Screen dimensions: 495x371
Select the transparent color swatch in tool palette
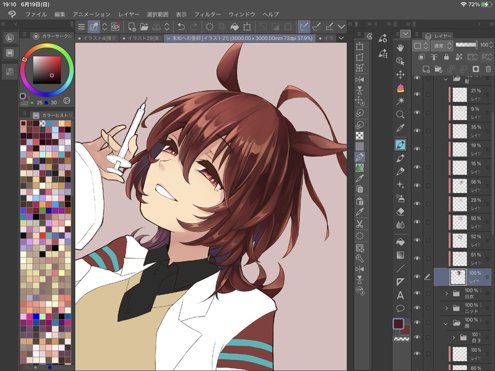tap(401, 339)
